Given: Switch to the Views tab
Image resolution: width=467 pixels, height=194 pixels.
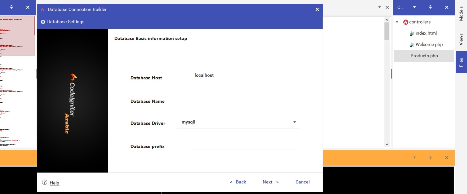Looking at the screenshot, I should pos(461,39).
